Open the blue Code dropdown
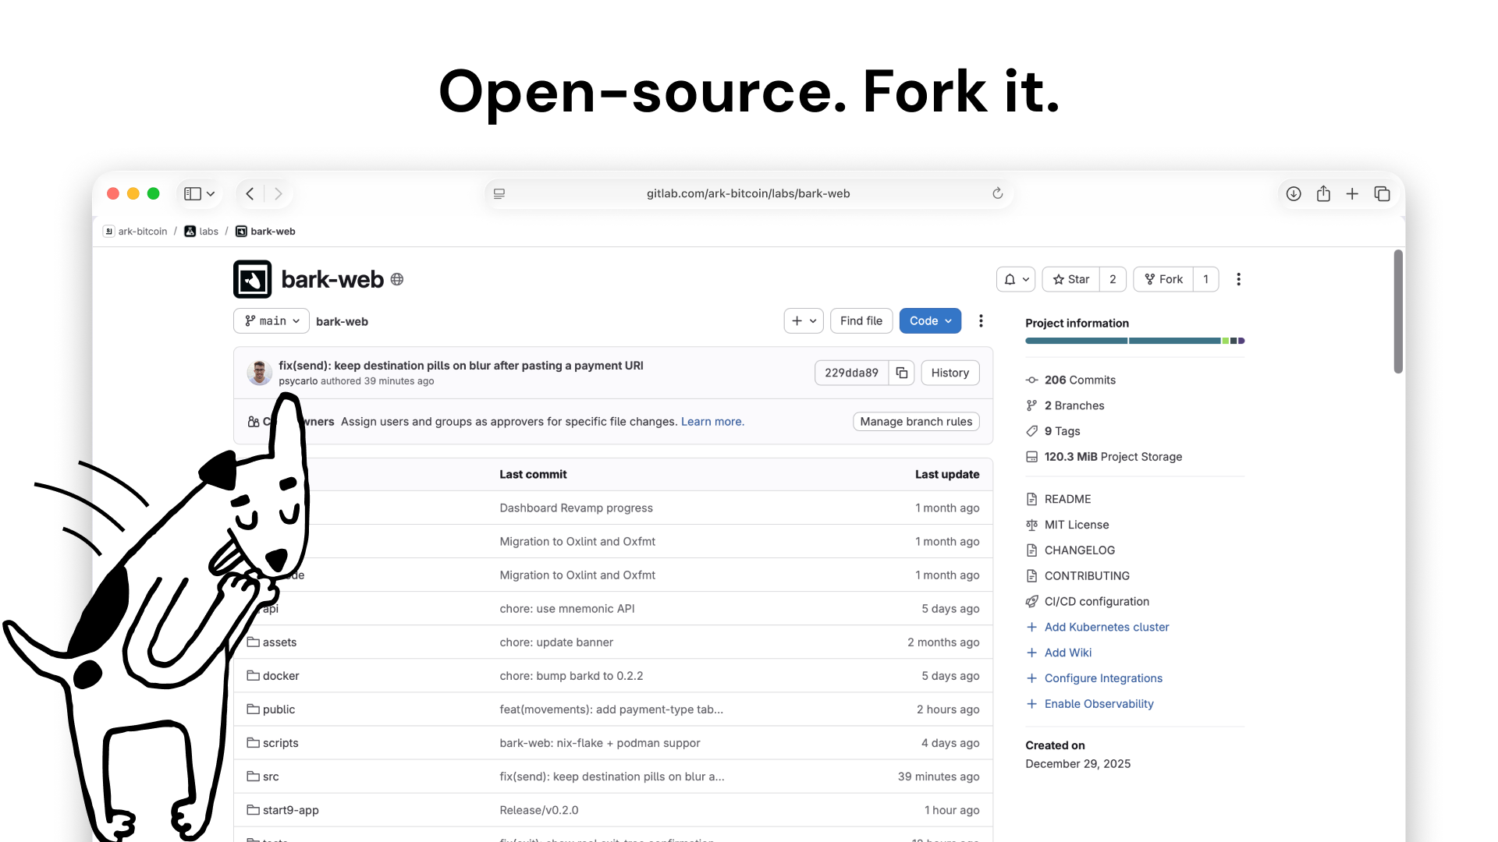Image resolution: width=1498 pixels, height=842 pixels. tap(930, 321)
